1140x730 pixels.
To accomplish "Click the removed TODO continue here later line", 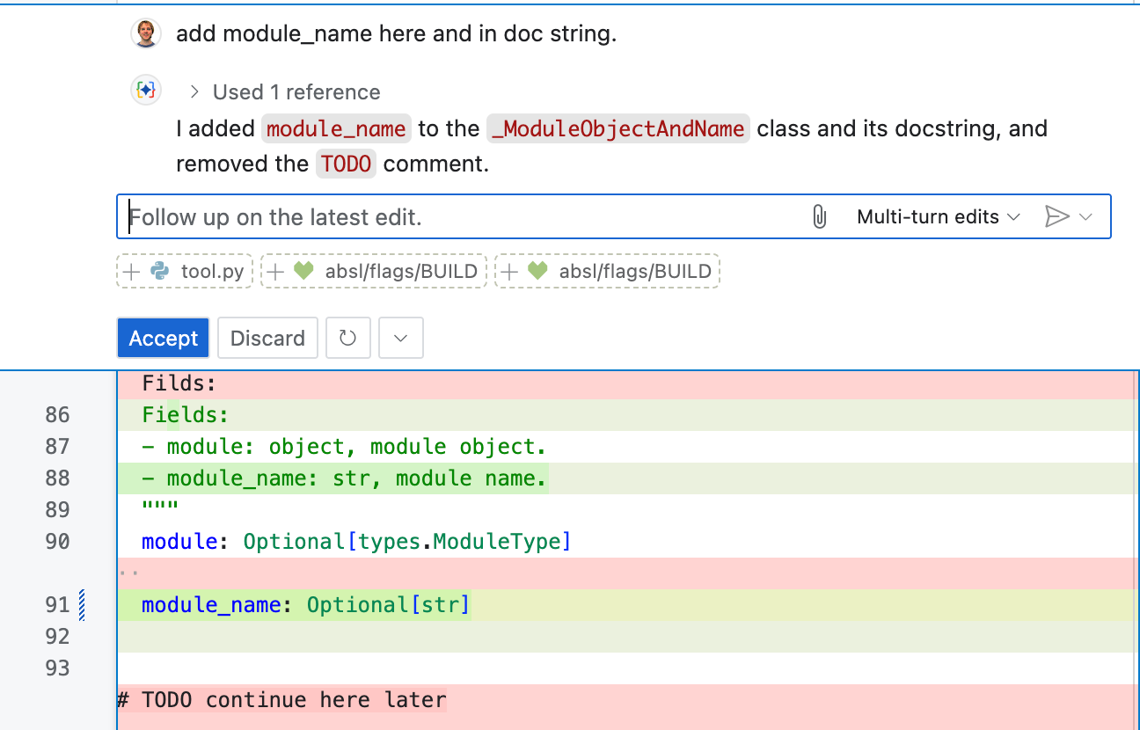I will coord(281,700).
